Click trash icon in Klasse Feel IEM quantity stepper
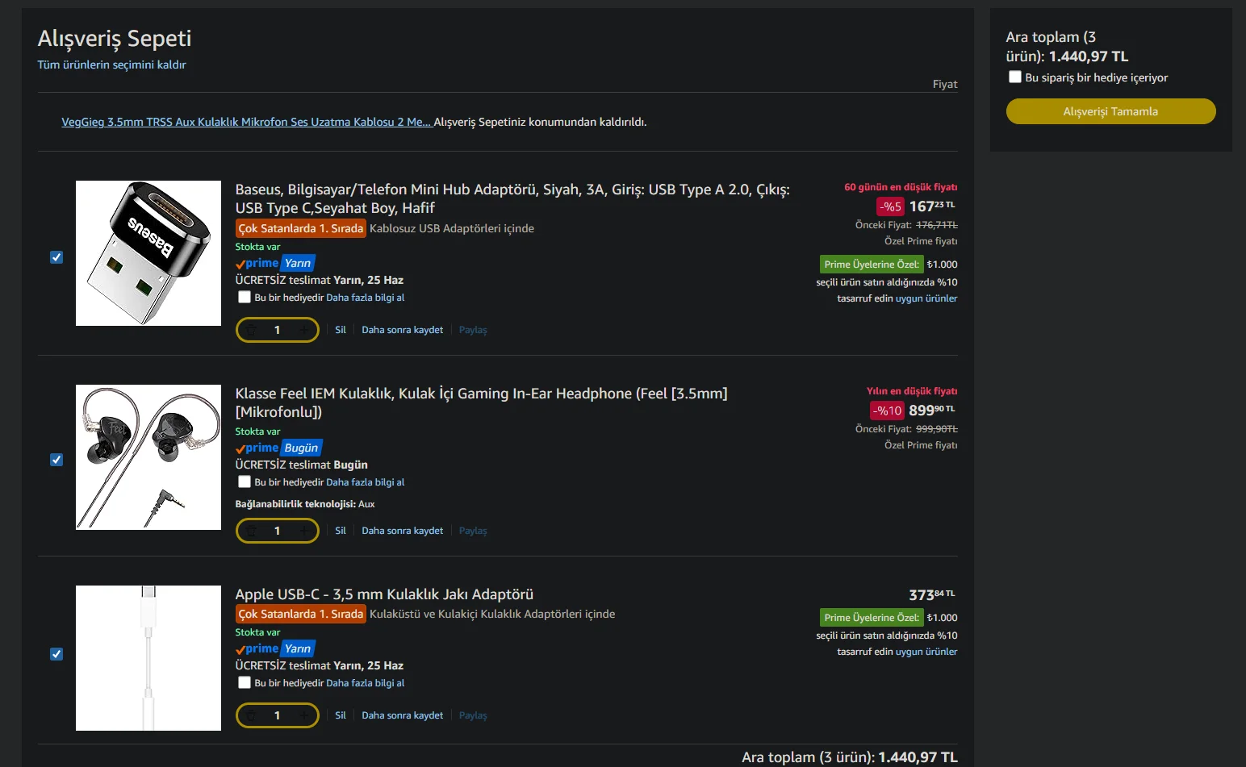This screenshot has width=1246, height=767. (x=252, y=531)
